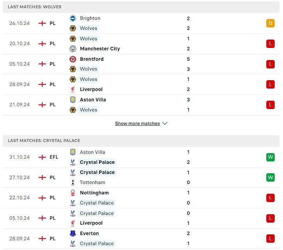Click the Tottenham club crest icon

(73, 182)
